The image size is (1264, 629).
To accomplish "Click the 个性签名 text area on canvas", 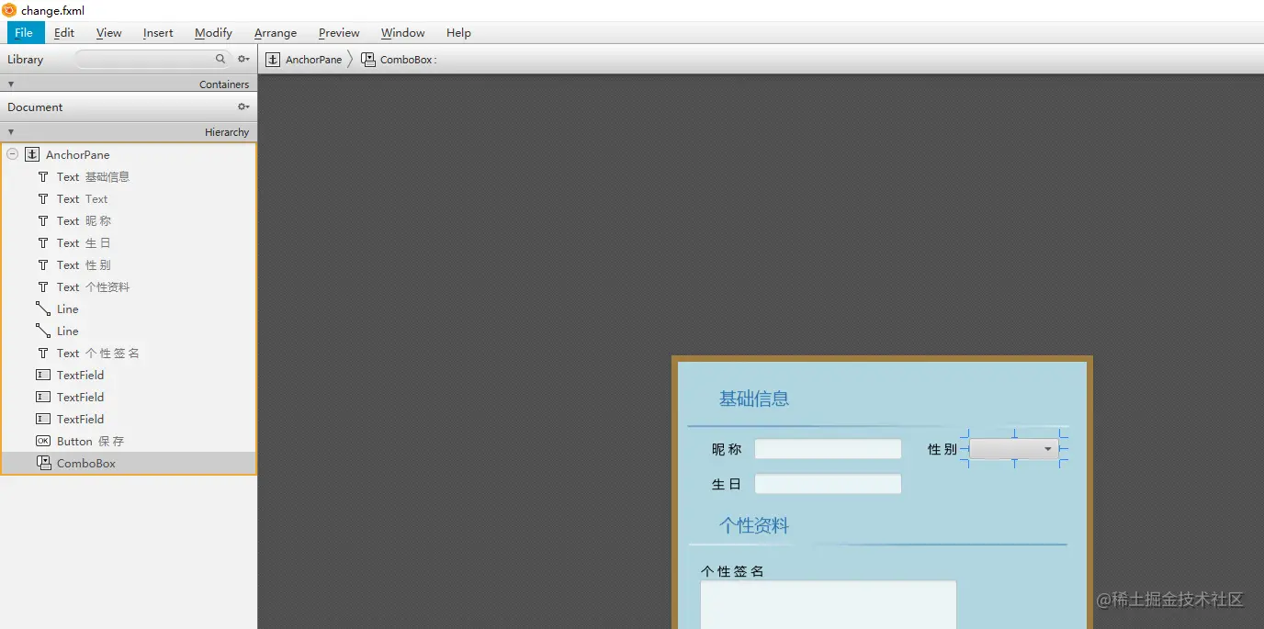I will [x=828, y=604].
